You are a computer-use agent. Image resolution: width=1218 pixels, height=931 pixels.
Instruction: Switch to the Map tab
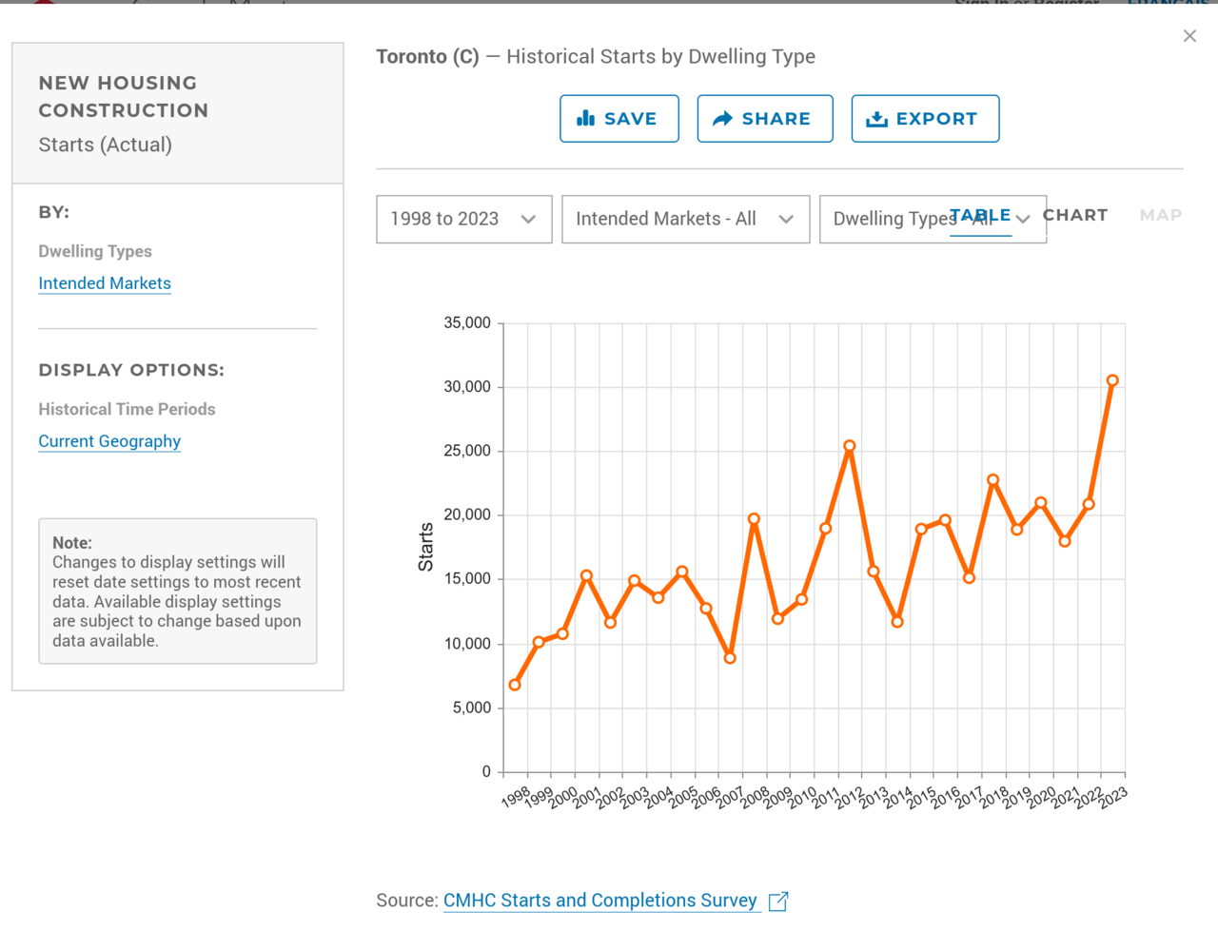(x=1161, y=216)
